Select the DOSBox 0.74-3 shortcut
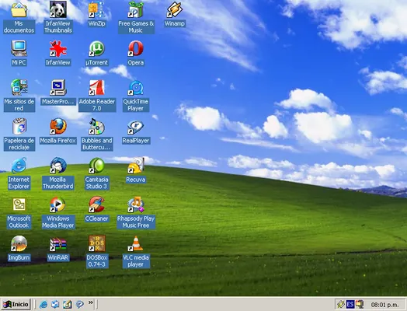This screenshot has width=407, height=311. [x=97, y=243]
